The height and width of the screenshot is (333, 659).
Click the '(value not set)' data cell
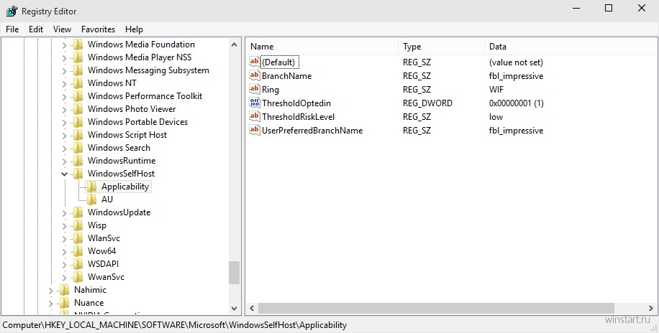point(516,62)
